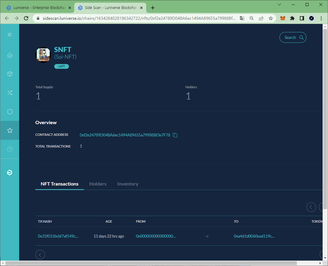Screen dimensions: 328x266
Task: Click the sidescan.luniverse.io address bar
Action: click(x=139, y=18)
